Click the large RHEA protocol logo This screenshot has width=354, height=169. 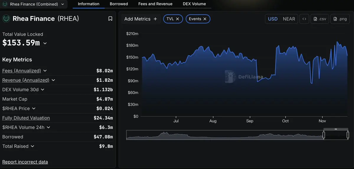[x=6, y=19]
